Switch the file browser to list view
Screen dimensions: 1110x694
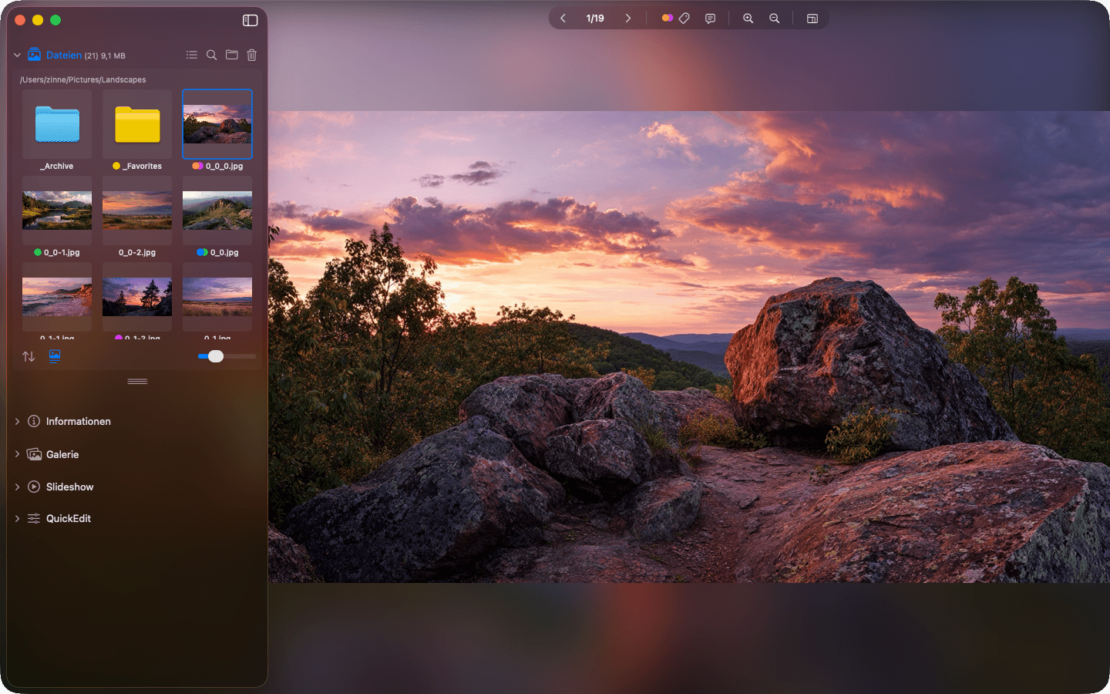191,55
